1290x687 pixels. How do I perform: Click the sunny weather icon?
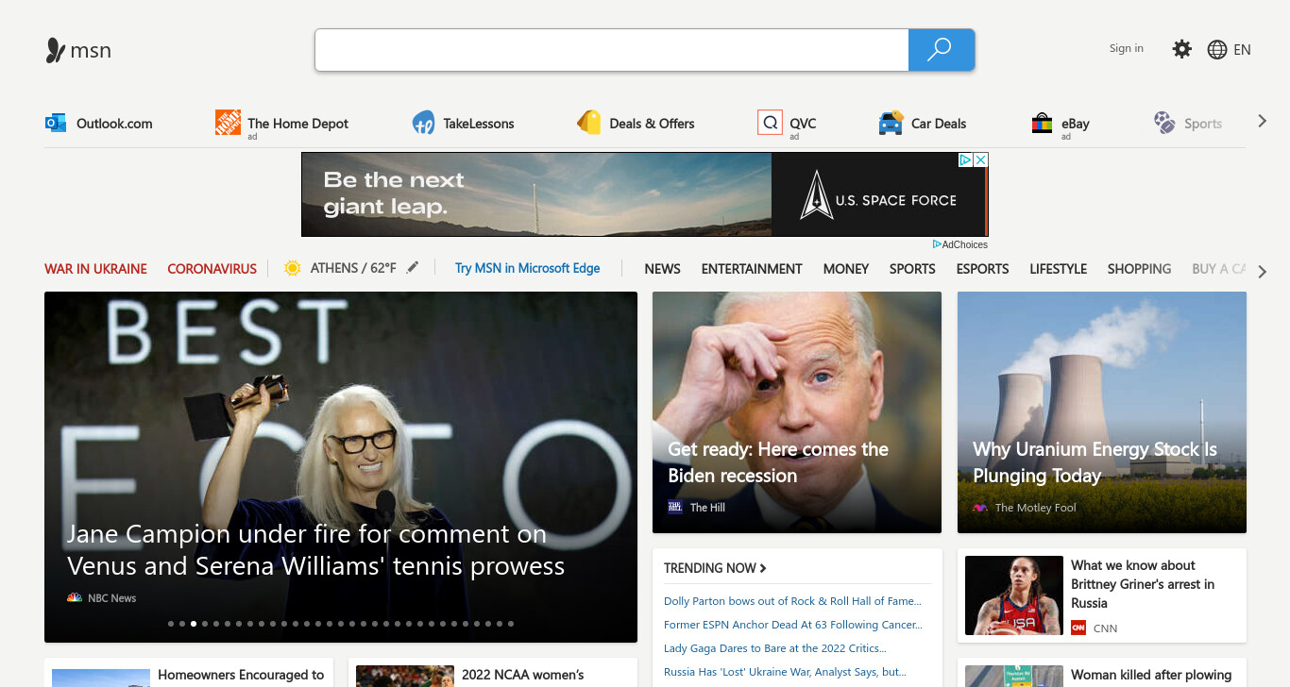[x=293, y=268]
